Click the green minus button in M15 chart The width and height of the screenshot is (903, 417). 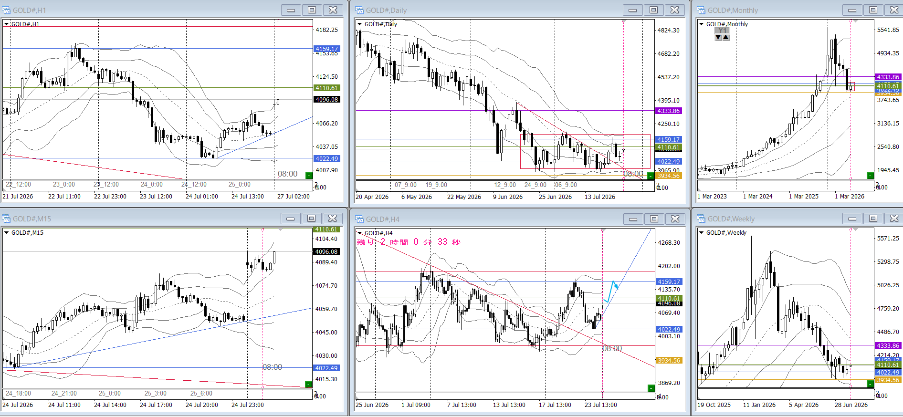[x=308, y=384]
